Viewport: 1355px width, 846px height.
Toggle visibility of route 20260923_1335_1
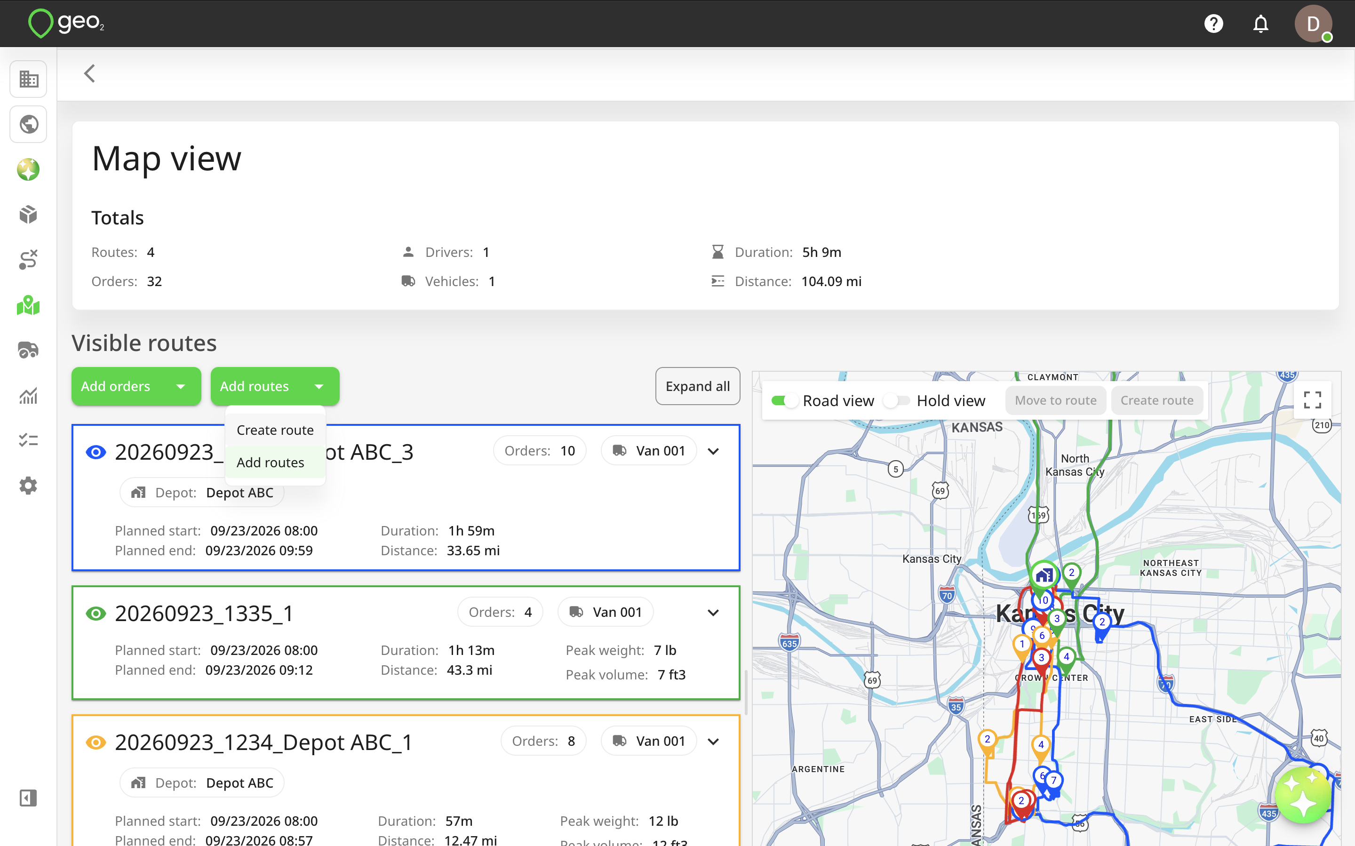click(x=96, y=614)
